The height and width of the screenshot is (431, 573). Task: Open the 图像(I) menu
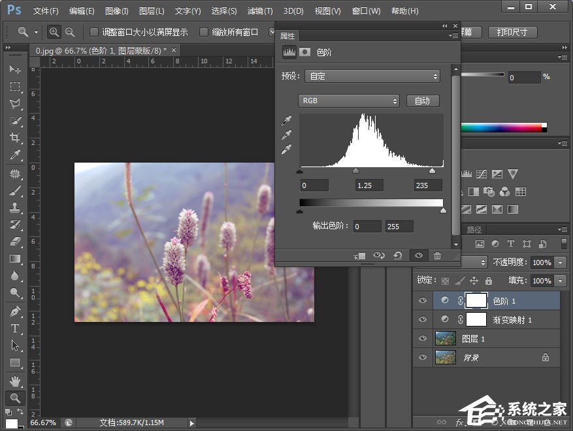(116, 11)
